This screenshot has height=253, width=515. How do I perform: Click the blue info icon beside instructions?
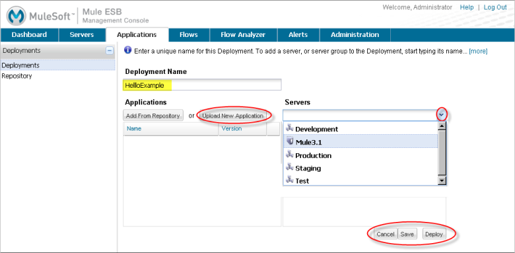click(x=128, y=50)
